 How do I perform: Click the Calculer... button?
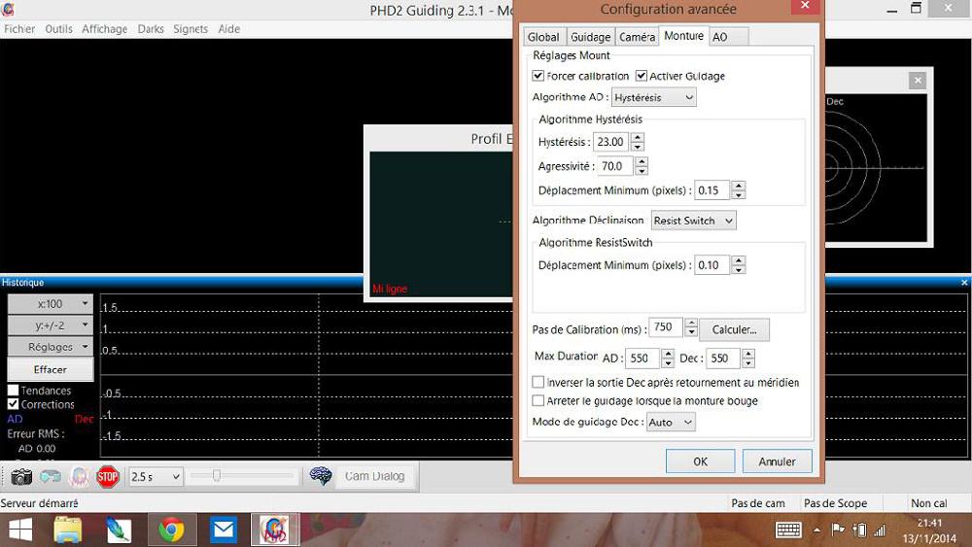click(x=734, y=329)
